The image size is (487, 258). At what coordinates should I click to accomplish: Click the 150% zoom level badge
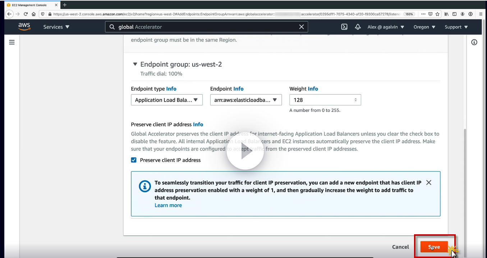[x=409, y=14]
